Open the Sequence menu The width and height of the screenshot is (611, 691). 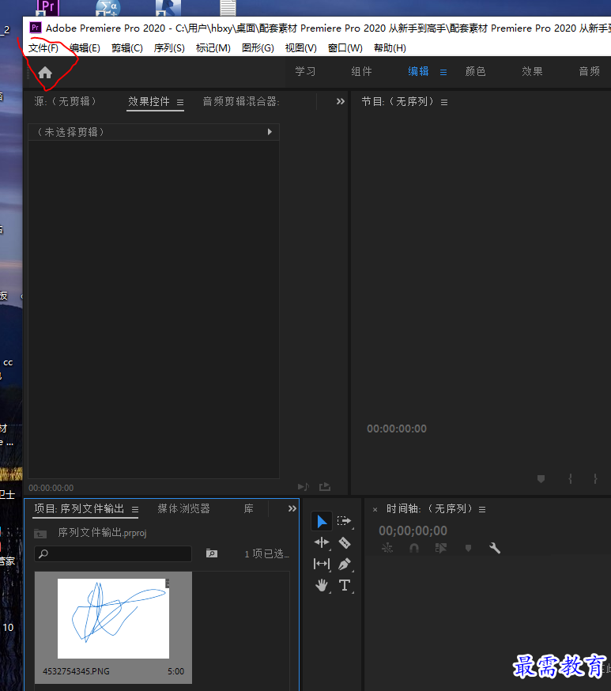pyautogui.click(x=169, y=48)
